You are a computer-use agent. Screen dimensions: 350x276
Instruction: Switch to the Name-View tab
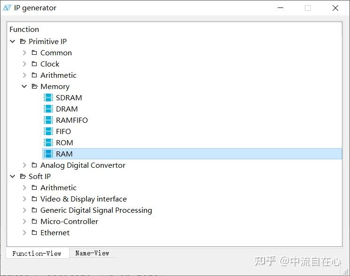pyautogui.click(x=92, y=253)
